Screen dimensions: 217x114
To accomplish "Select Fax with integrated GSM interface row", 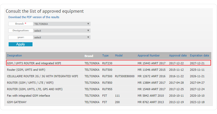I will [x=29, y=96].
